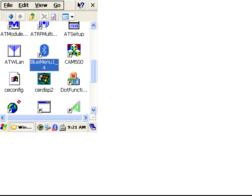Click the 9:21 AM clock
The height and width of the screenshot is (196, 252).
[x=77, y=127]
